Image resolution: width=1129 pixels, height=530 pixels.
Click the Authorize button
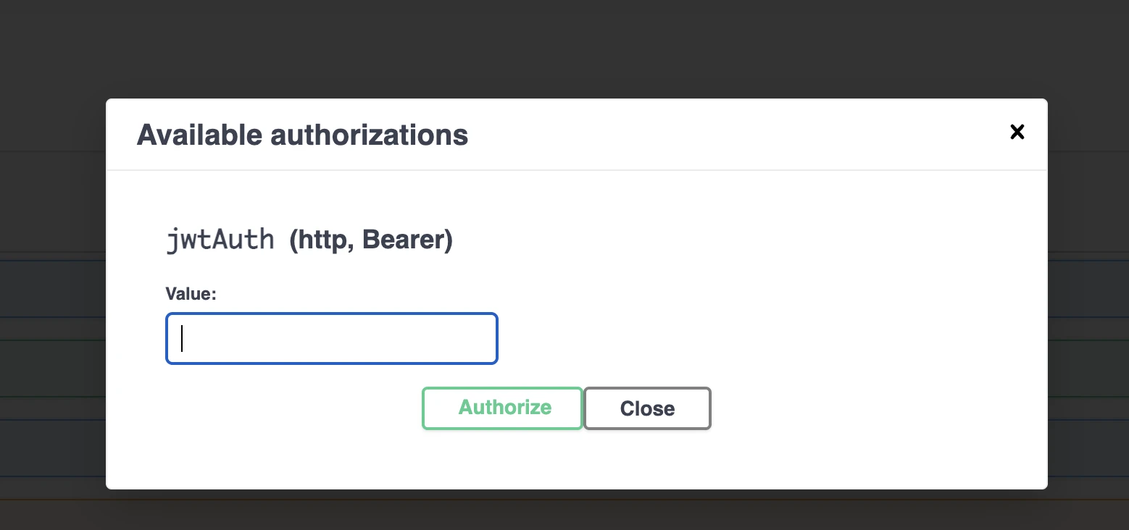coord(502,408)
